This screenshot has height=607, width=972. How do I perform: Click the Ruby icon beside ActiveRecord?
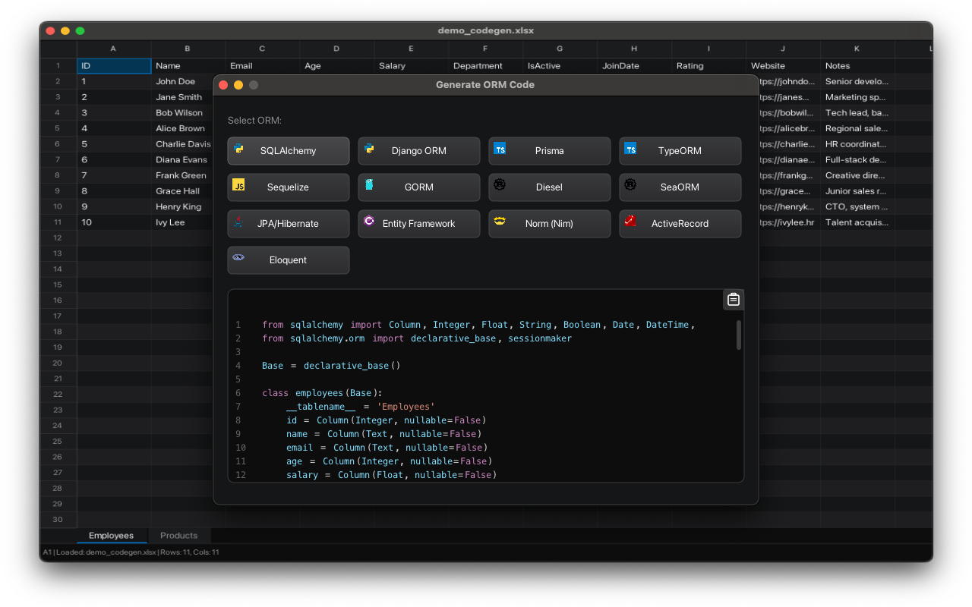pyautogui.click(x=630, y=221)
